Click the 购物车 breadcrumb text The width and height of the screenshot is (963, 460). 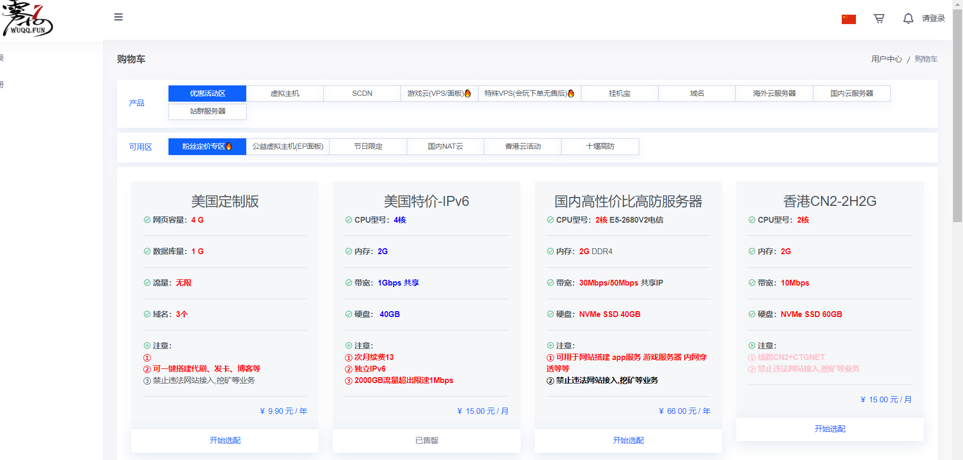pyautogui.click(x=926, y=59)
